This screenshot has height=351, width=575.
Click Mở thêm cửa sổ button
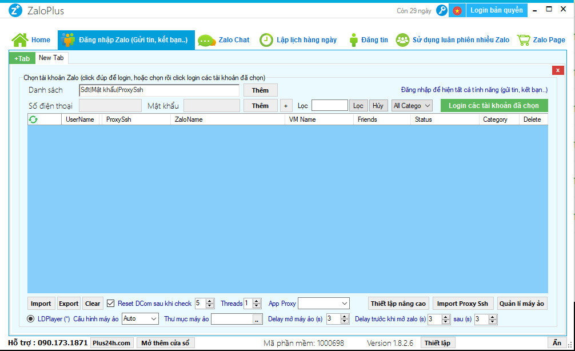[x=165, y=343]
